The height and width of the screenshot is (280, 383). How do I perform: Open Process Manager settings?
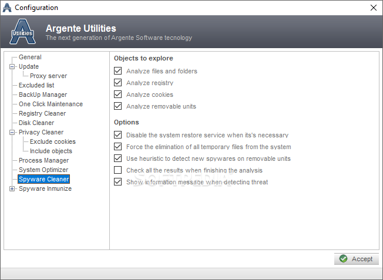(x=43, y=160)
